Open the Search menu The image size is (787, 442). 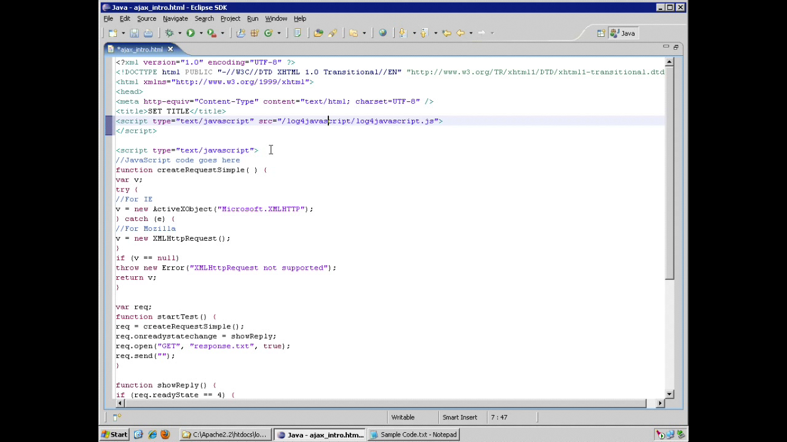coord(204,18)
